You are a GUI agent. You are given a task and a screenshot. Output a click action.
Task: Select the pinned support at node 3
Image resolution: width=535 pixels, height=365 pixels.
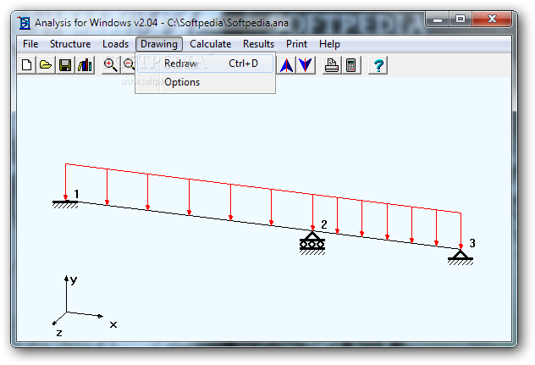[x=461, y=257]
